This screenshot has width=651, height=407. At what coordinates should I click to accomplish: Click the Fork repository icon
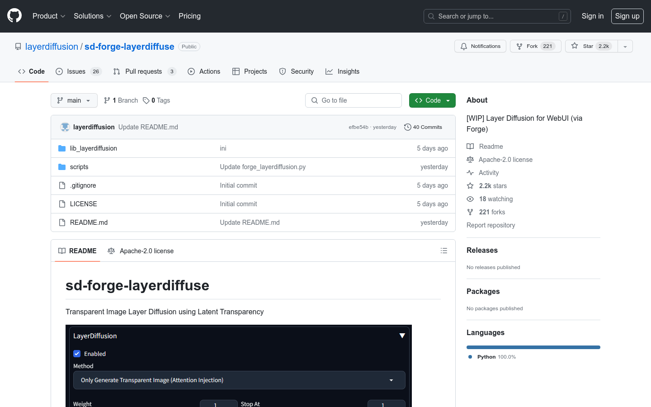pyautogui.click(x=519, y=46)
